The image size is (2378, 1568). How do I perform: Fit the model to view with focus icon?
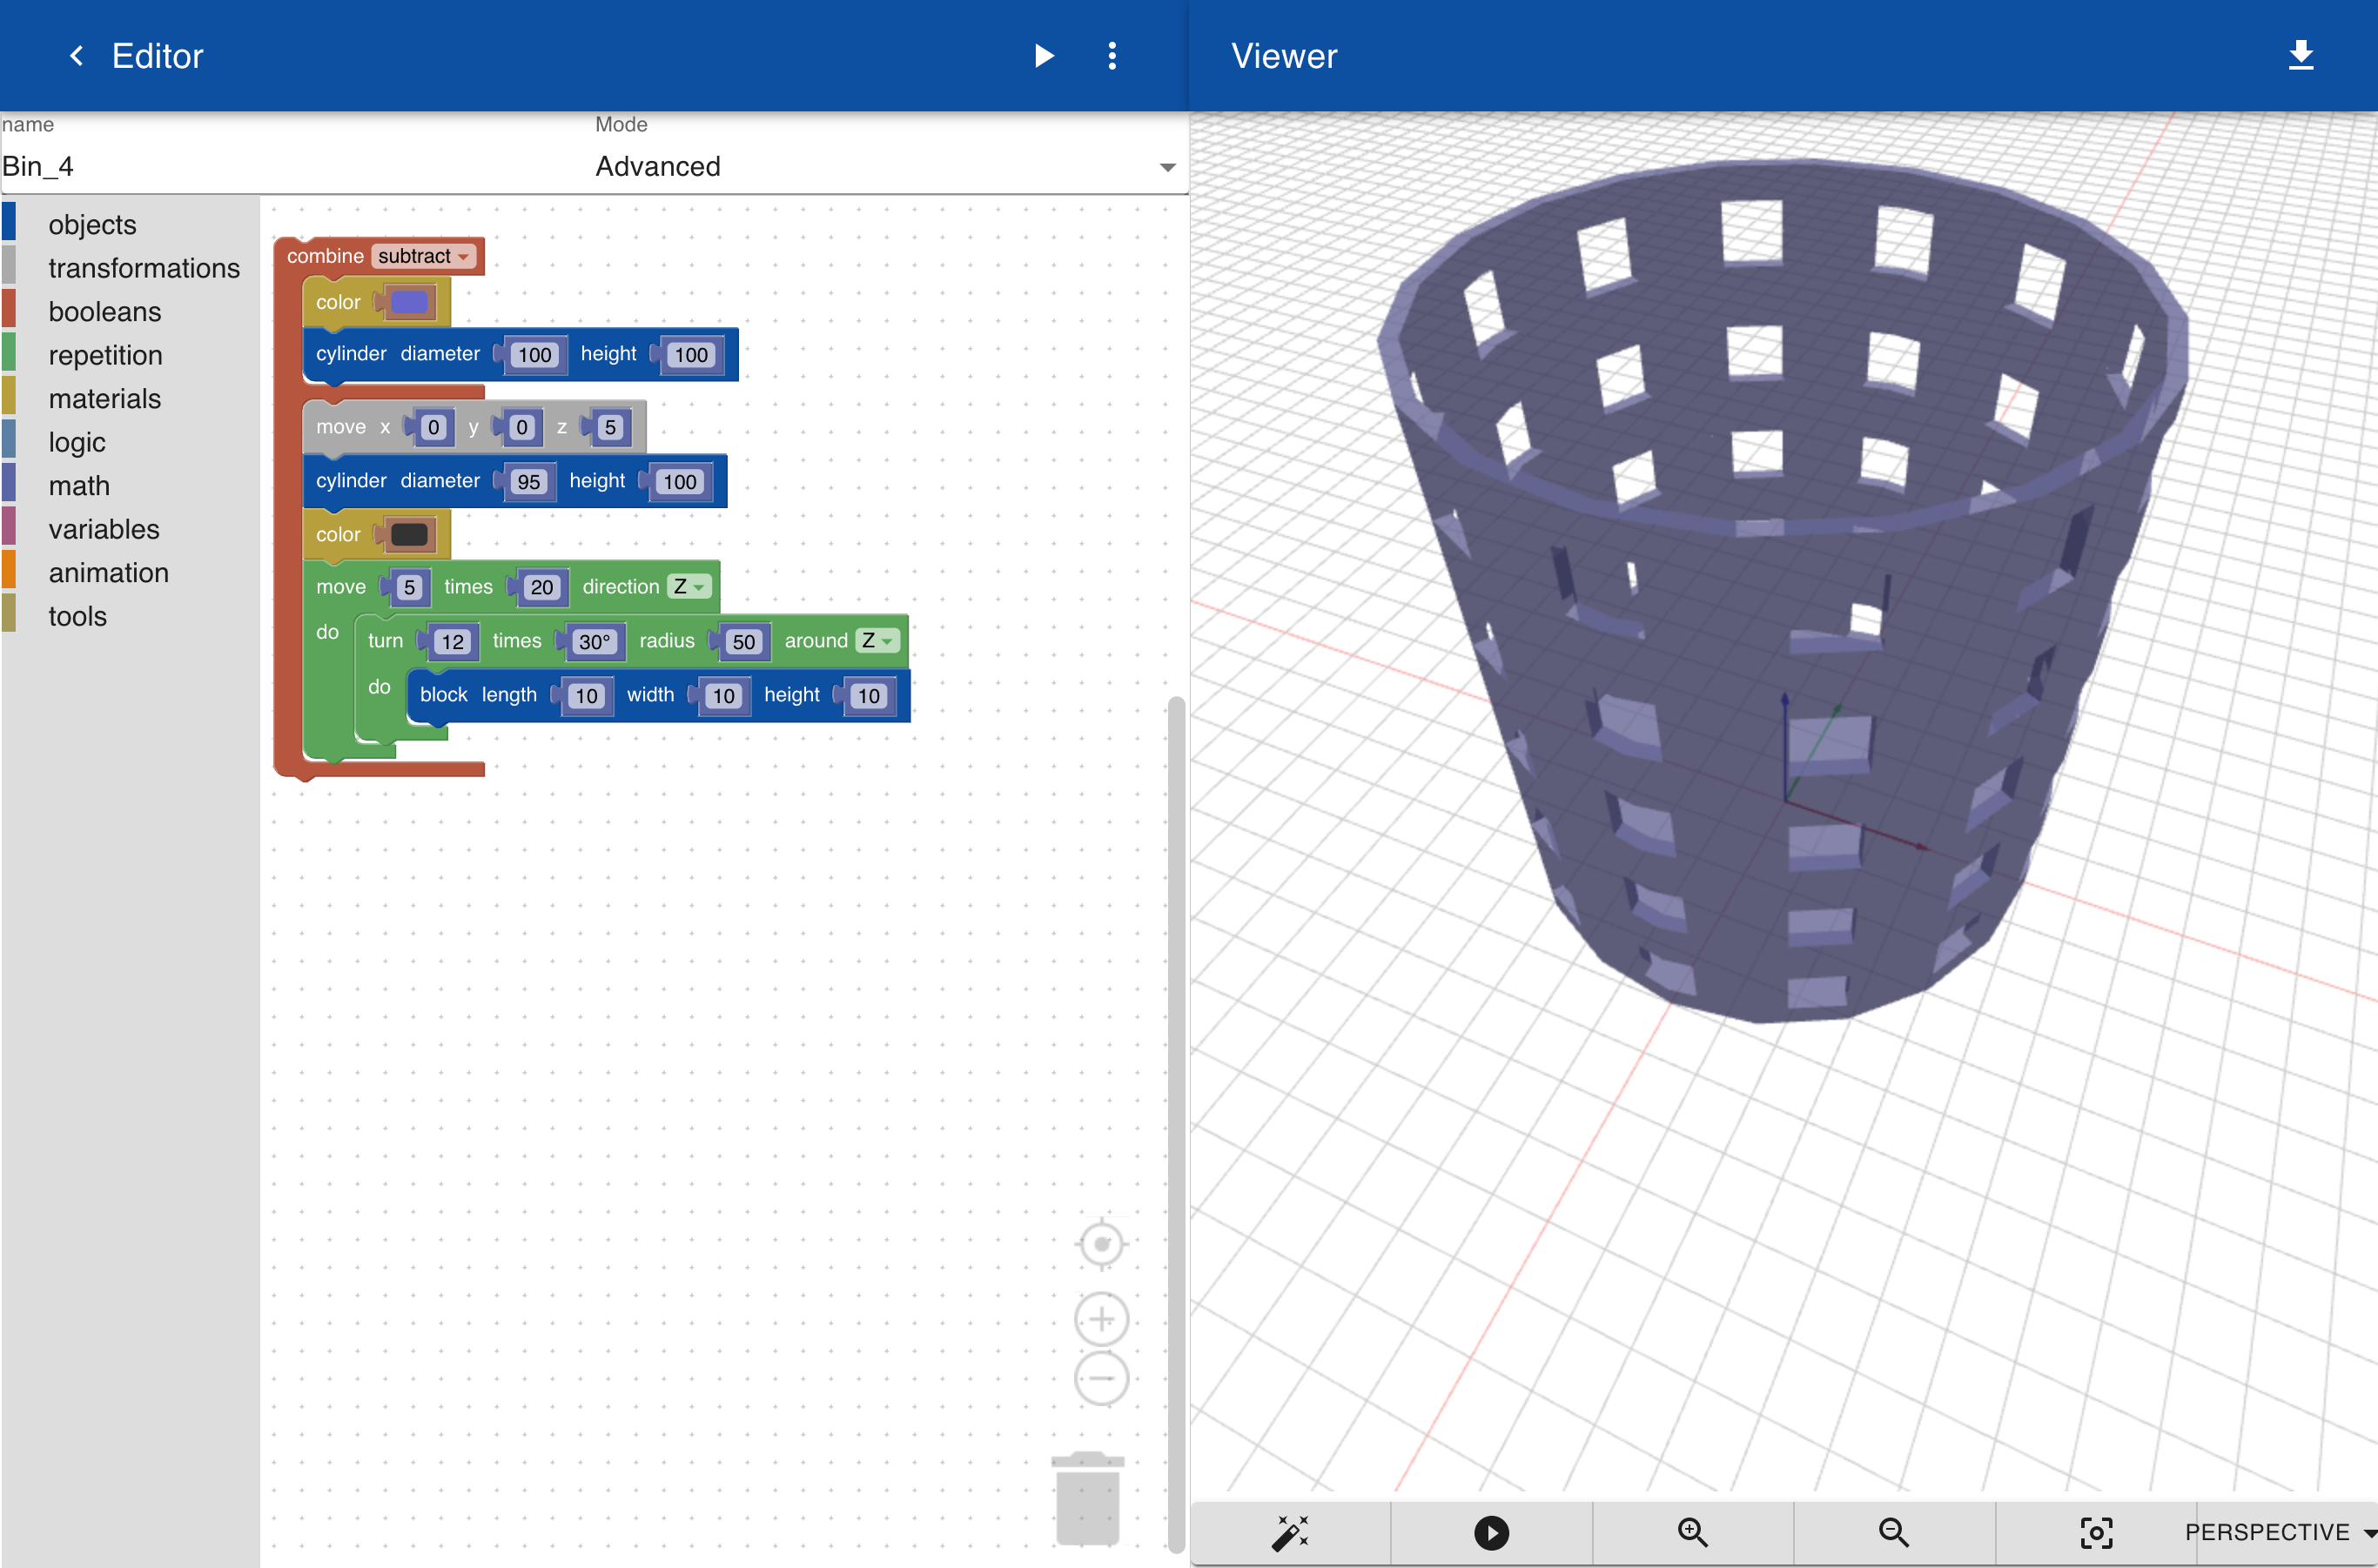point(2096,1532)
